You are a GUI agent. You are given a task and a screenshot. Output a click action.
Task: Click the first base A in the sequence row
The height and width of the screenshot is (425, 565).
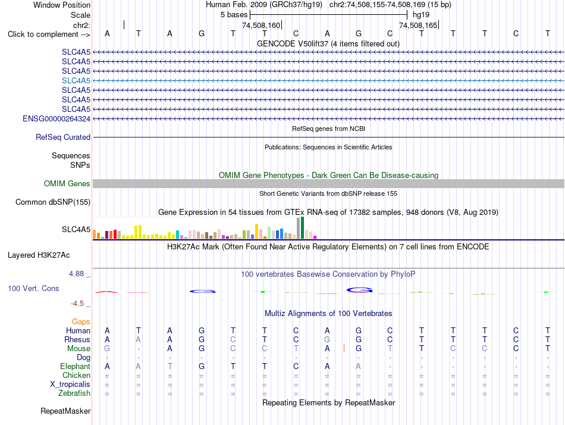(107, 33)
